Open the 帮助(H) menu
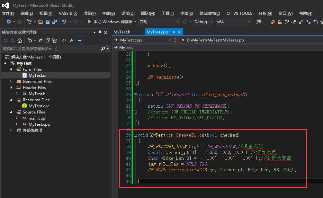Viewport: 323px width, 198px height. 306,14
